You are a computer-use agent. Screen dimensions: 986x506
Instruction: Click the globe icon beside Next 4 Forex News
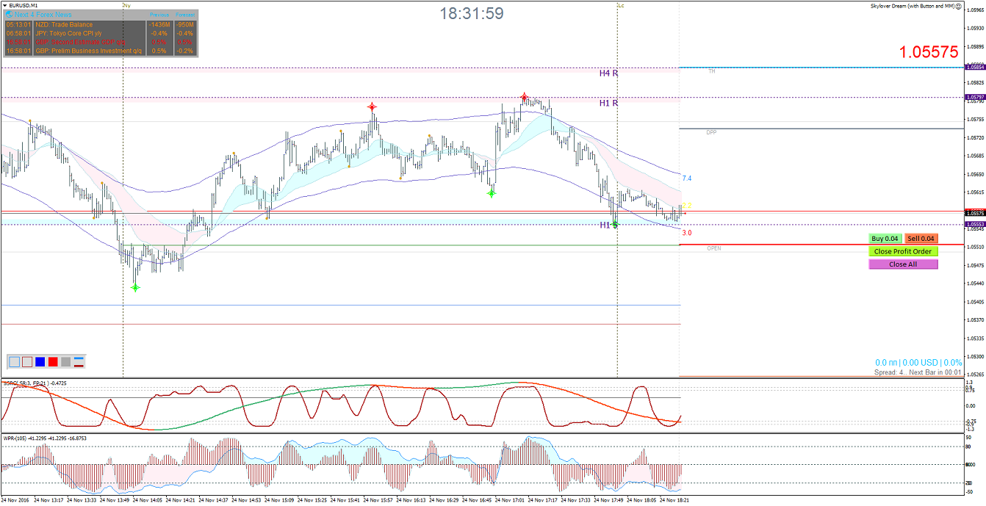[9, 15]
